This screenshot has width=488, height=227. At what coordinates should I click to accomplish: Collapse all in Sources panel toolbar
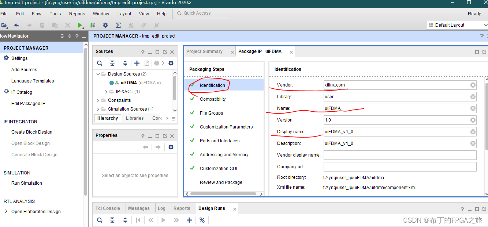pos(112,63)
